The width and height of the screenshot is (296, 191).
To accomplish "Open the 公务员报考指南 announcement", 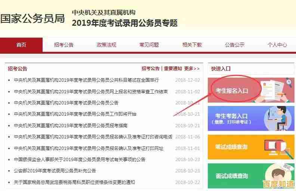I will (70, 125).
